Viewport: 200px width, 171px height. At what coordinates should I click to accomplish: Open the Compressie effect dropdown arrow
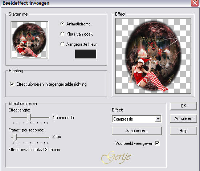158,119
